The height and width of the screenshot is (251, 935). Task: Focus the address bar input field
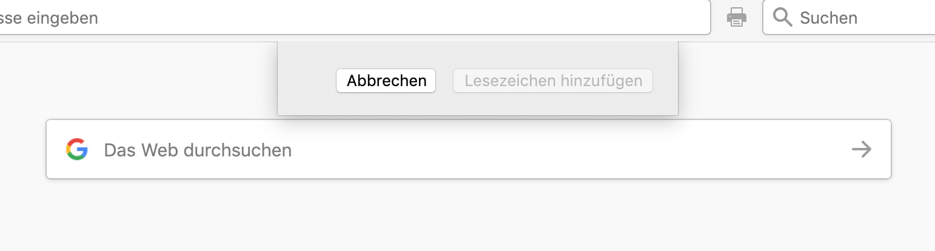(x=364, y=18)
